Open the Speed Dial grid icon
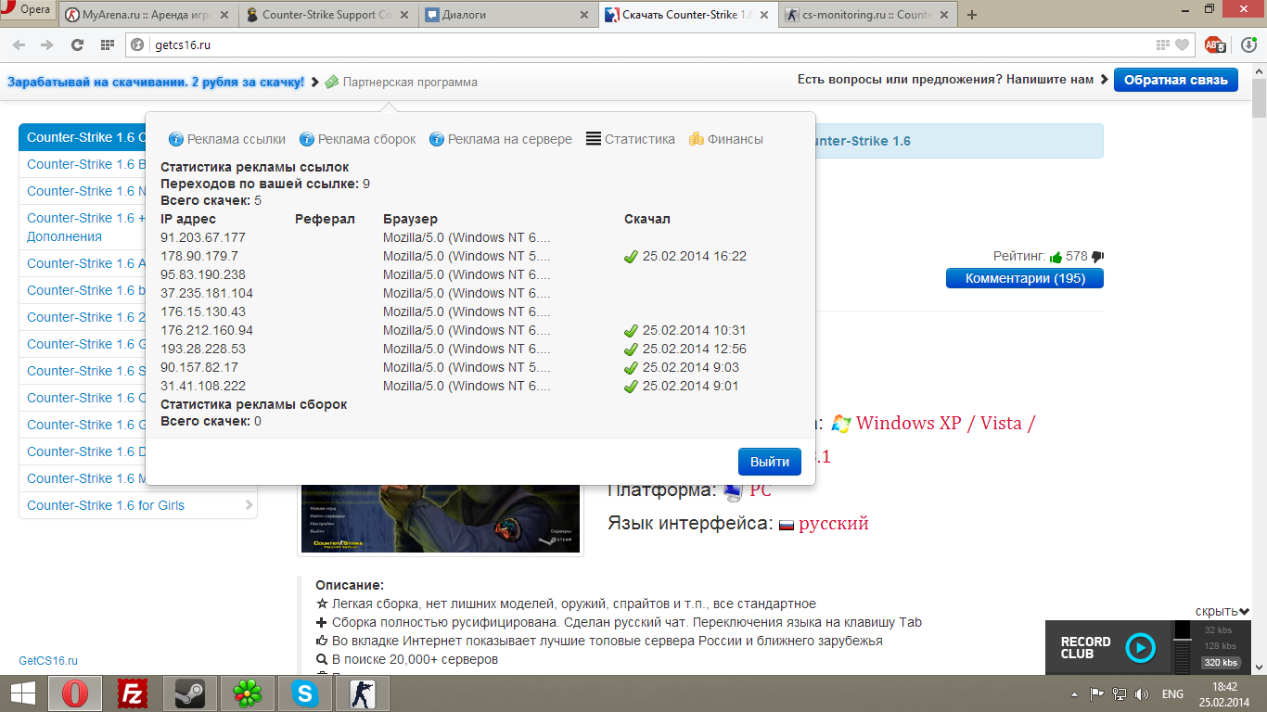 (108, 44)
